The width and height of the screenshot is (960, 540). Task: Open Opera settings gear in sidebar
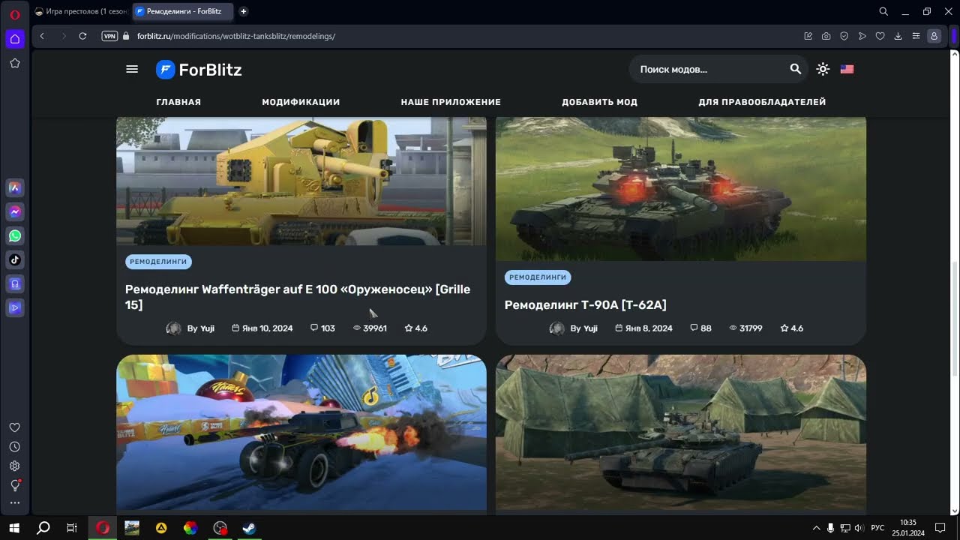pyautogui.click(x=14, y=466)
